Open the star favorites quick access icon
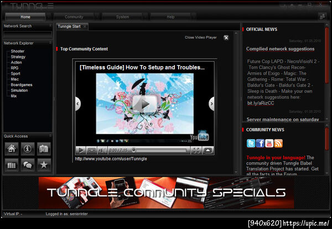Viewport: 332px width, 229px height. click(44, 165)
